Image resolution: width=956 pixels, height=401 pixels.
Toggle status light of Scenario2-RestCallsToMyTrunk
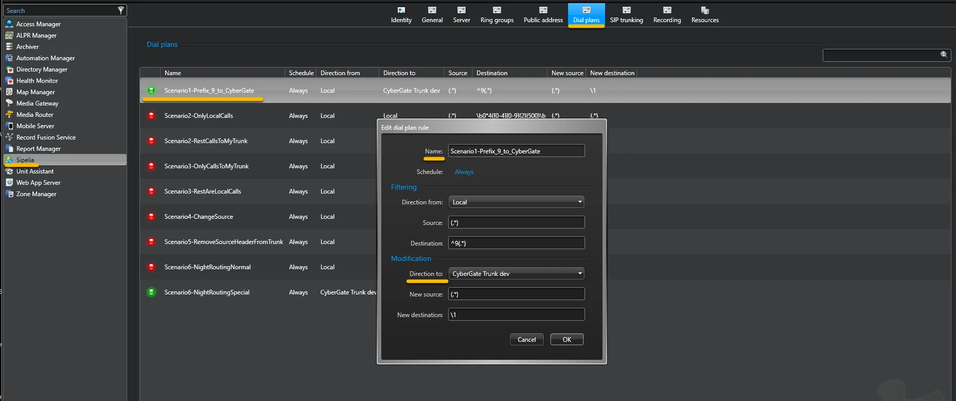click(x=151, y=141)
